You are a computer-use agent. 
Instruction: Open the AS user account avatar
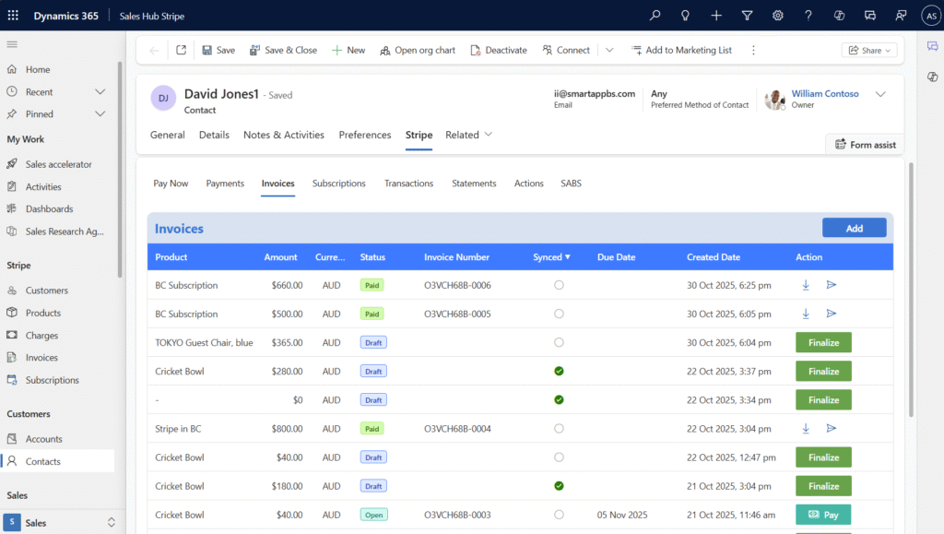point(931,16)
